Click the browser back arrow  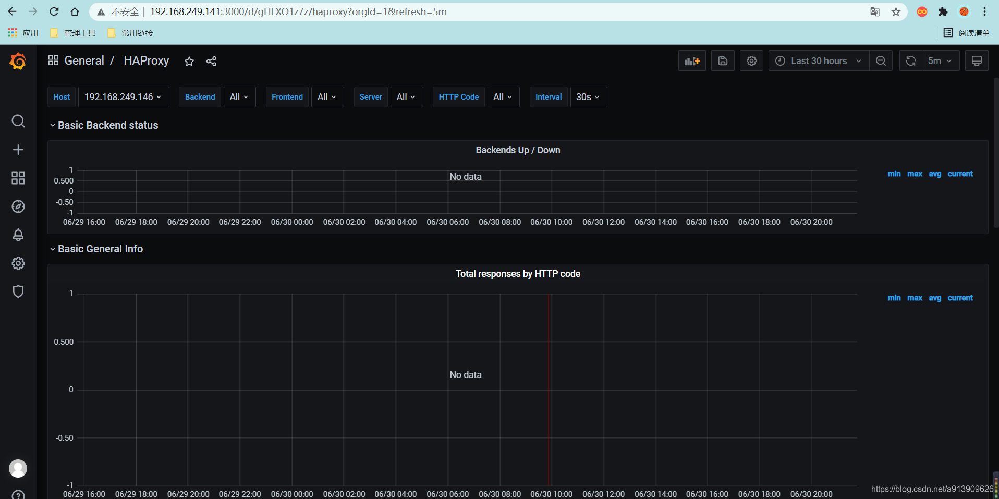pos(13,11)
